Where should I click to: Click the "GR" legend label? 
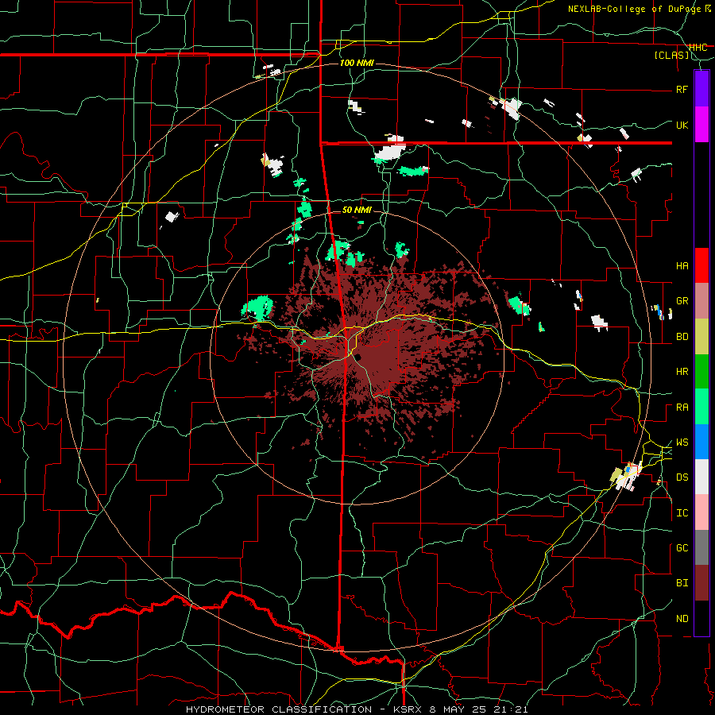click(682, 301)
